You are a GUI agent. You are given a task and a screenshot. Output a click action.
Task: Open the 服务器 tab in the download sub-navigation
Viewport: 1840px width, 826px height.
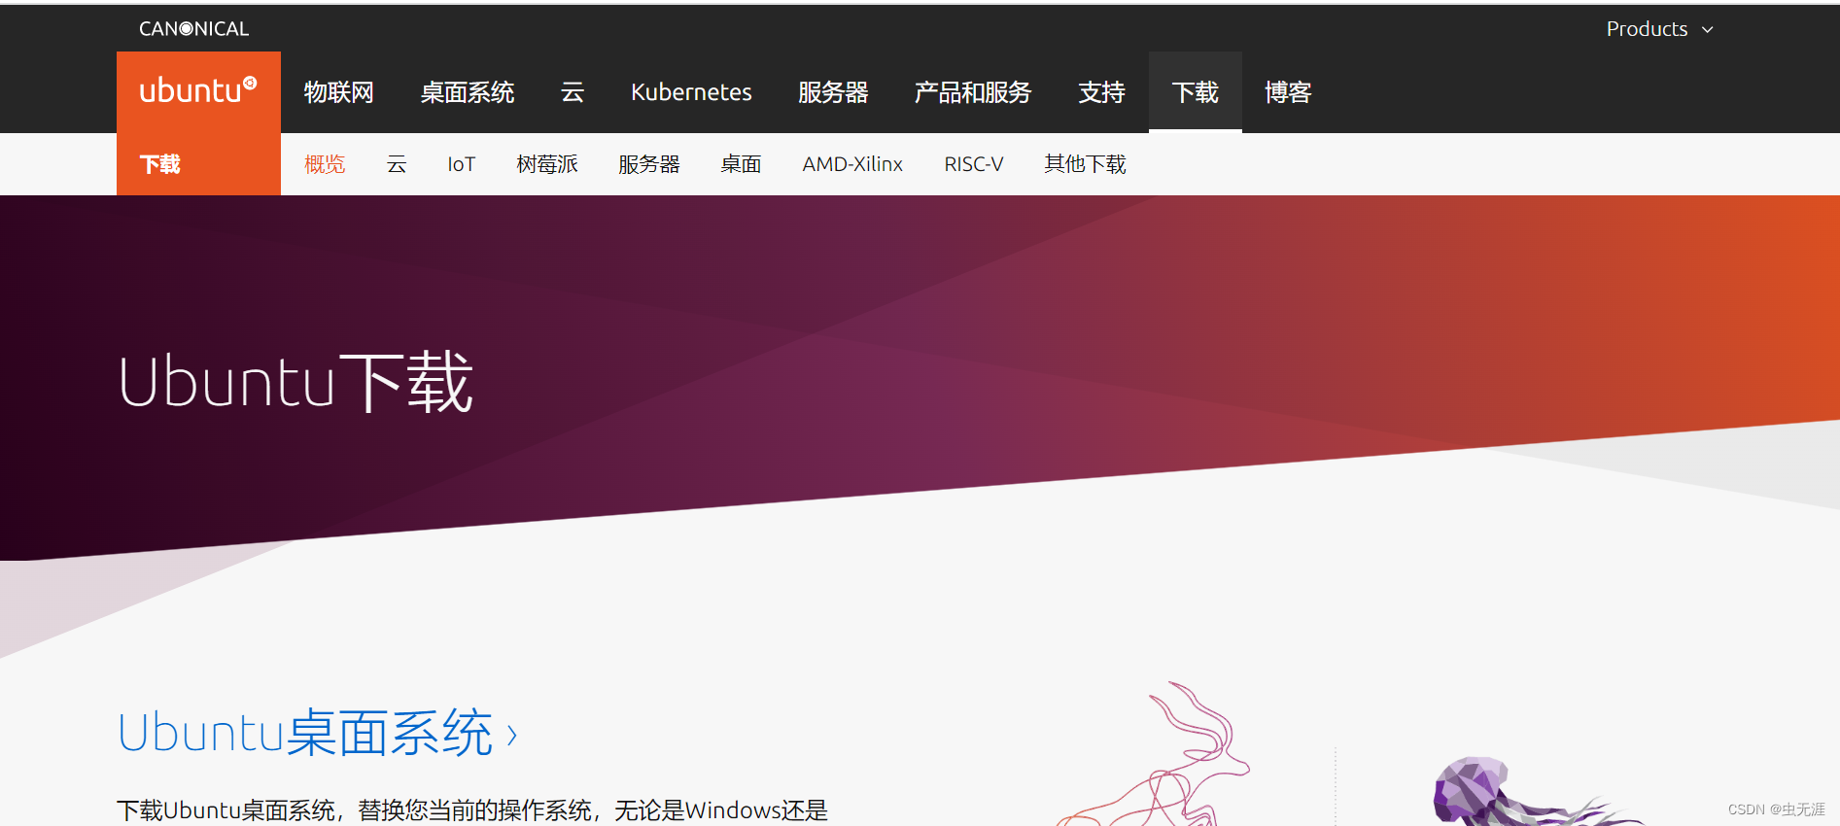[x=649, y=164]
